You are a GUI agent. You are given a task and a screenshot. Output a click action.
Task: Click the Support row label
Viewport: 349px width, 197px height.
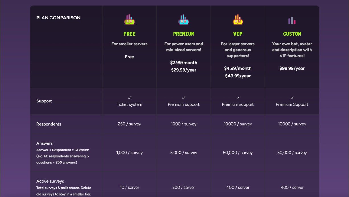click(44, 101)
